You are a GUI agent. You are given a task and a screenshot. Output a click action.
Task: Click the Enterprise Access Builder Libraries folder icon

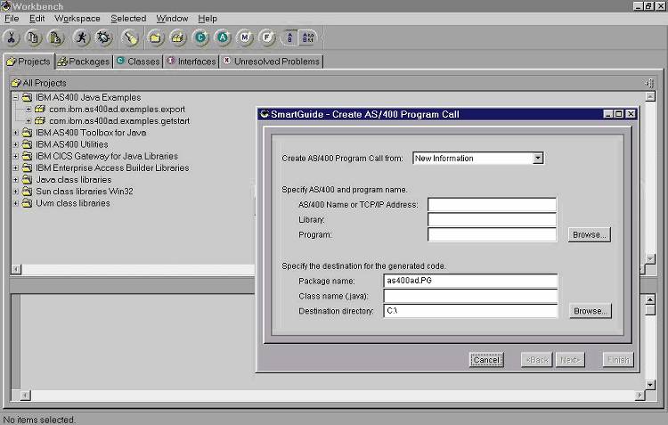[x=27, y=168]
